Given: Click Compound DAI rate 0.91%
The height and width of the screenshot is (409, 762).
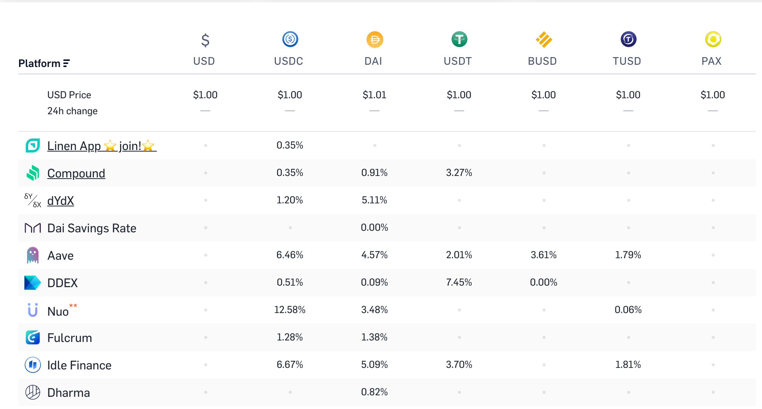Looking at the screenshot, I should [x=375, y=173].
